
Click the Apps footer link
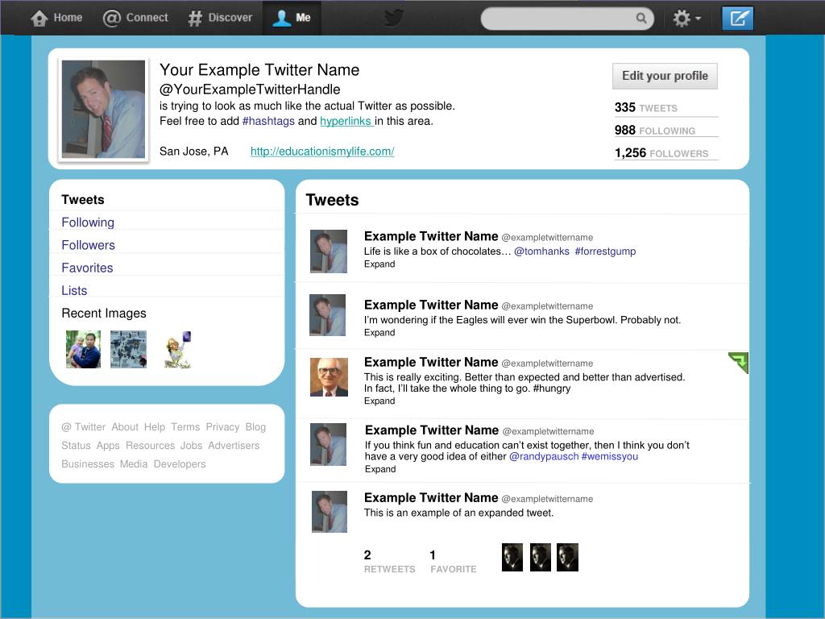tap(108, 445)
